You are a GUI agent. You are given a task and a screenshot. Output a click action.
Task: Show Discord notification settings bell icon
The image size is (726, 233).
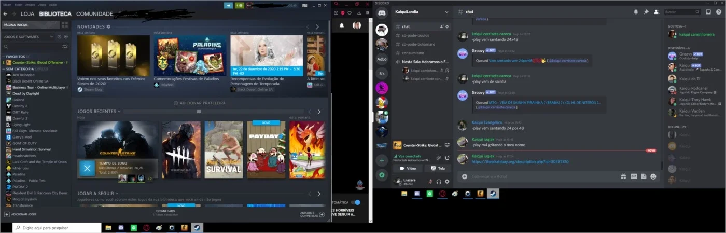(636, 11)
